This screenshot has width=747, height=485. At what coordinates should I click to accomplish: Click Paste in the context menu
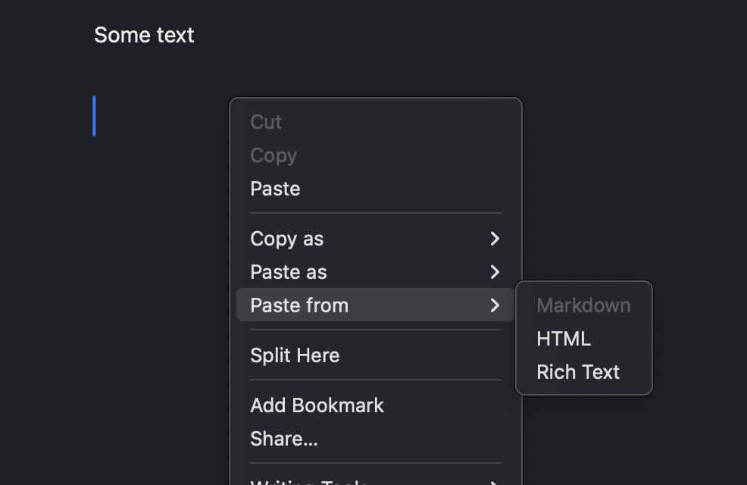[x=275, y=189]
